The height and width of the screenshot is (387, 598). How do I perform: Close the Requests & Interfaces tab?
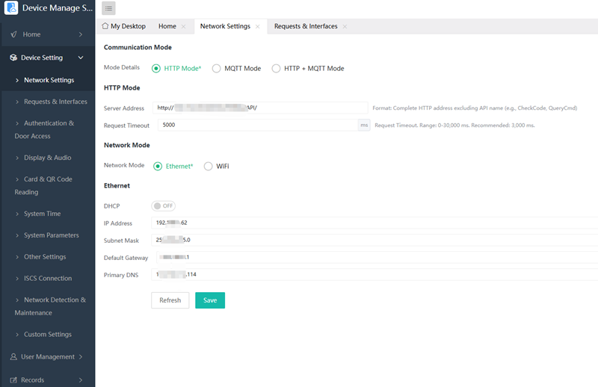coord(345,26)
